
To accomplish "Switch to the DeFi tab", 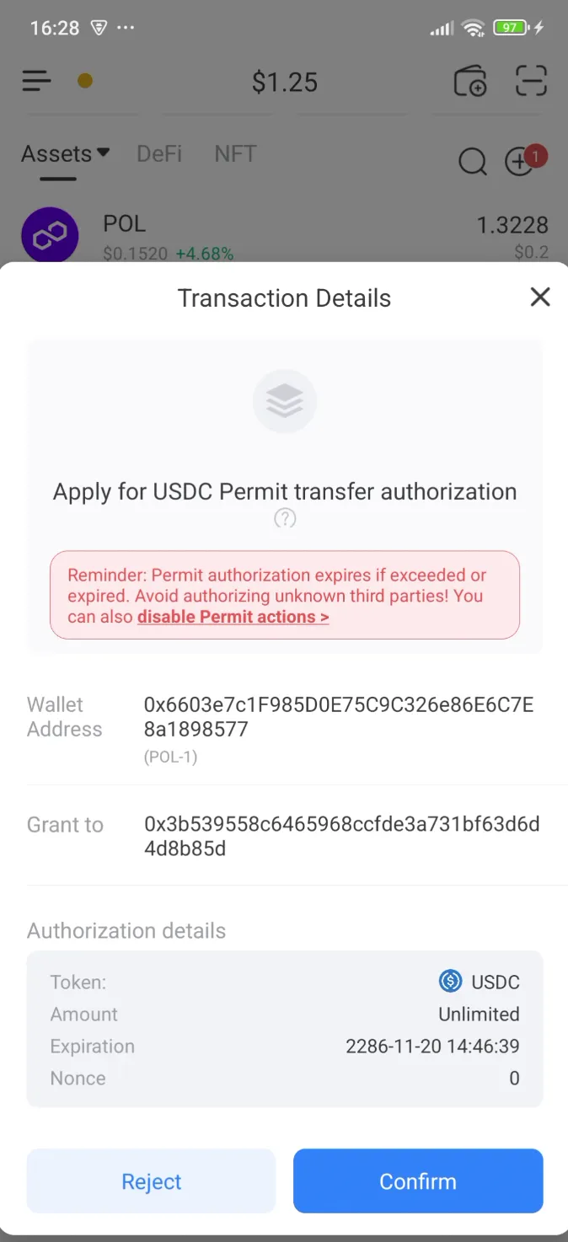I will pyautogui.click(x=158, y=153).
